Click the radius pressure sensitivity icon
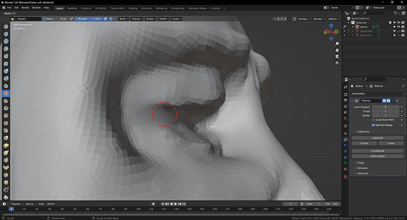Image resolution: width=407 pixels, height=220 pixels. click(x=71, y=19)
